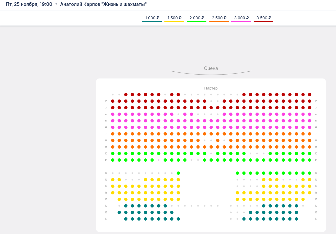Pick the leftmost pink seat in row 4
The height and width of the screenshot is (234, 336).
click(x=113, y=114)
